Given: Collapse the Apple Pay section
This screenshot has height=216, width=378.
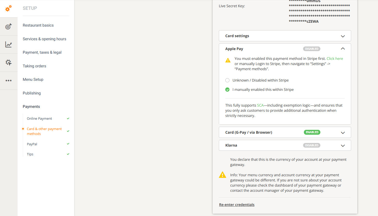Looking at the screenshot, I should [343, 49].
